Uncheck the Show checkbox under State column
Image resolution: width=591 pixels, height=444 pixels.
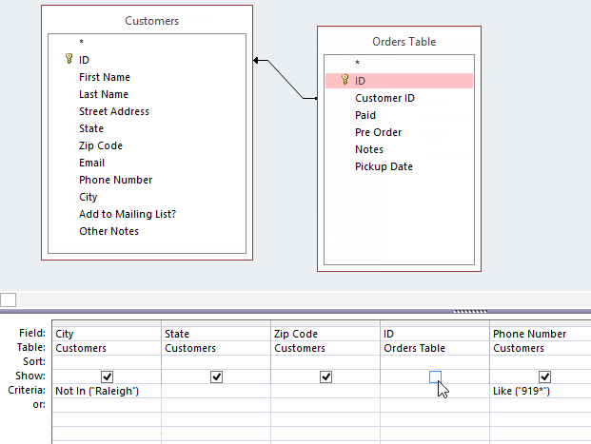tap(217, 376)
